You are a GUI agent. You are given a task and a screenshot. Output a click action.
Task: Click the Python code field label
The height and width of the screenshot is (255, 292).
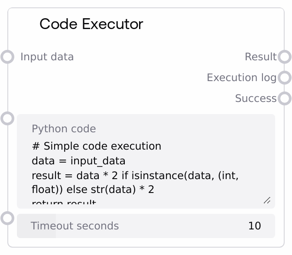point(64,129)
